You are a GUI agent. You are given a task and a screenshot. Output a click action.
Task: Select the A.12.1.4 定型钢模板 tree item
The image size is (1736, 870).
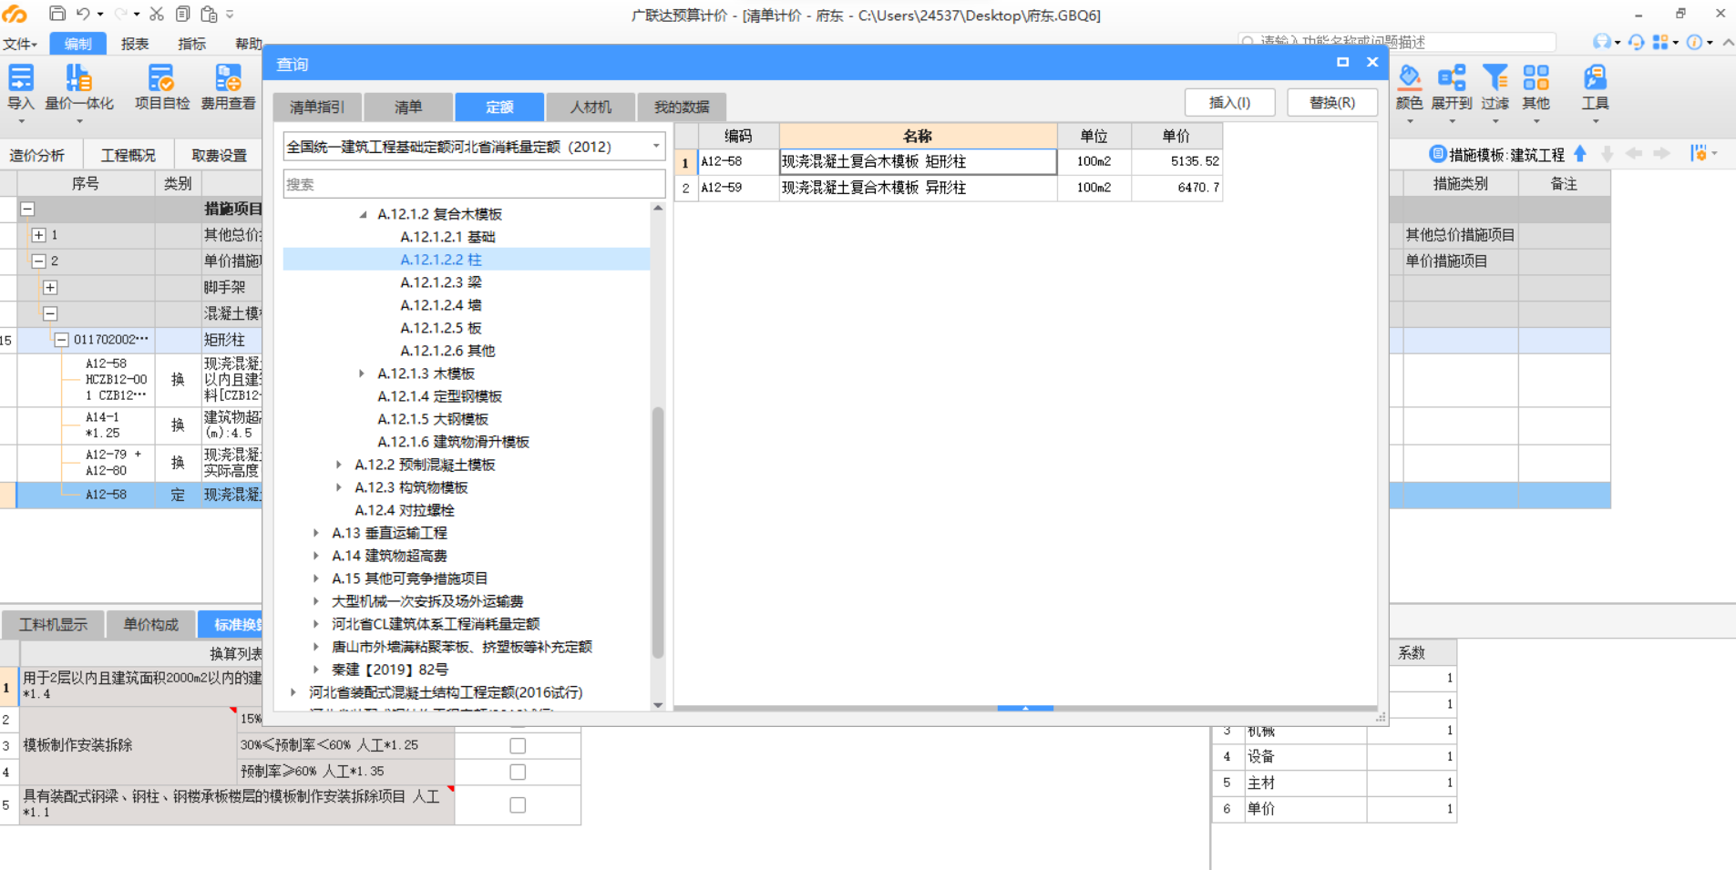pos(440,396)
